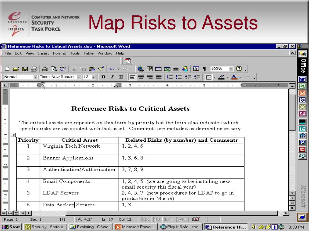Screen dimensions: 309x231
Task: Apply the yellow highlight marker
Action: pos(221,77)
